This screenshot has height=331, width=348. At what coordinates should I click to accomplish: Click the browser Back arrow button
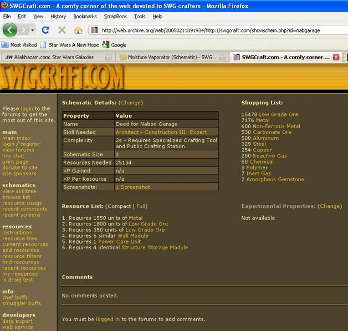pos(11,30)
